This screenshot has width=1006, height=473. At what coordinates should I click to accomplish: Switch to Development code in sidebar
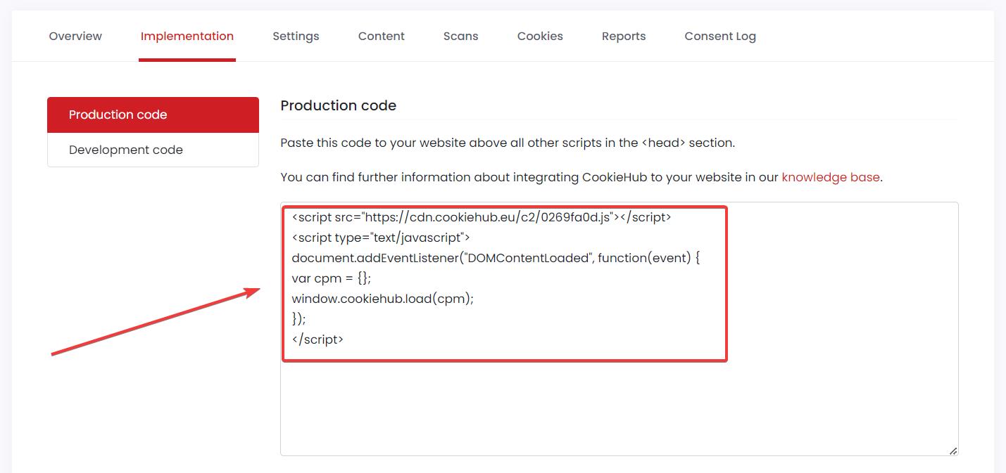click(x=153, y=150)
